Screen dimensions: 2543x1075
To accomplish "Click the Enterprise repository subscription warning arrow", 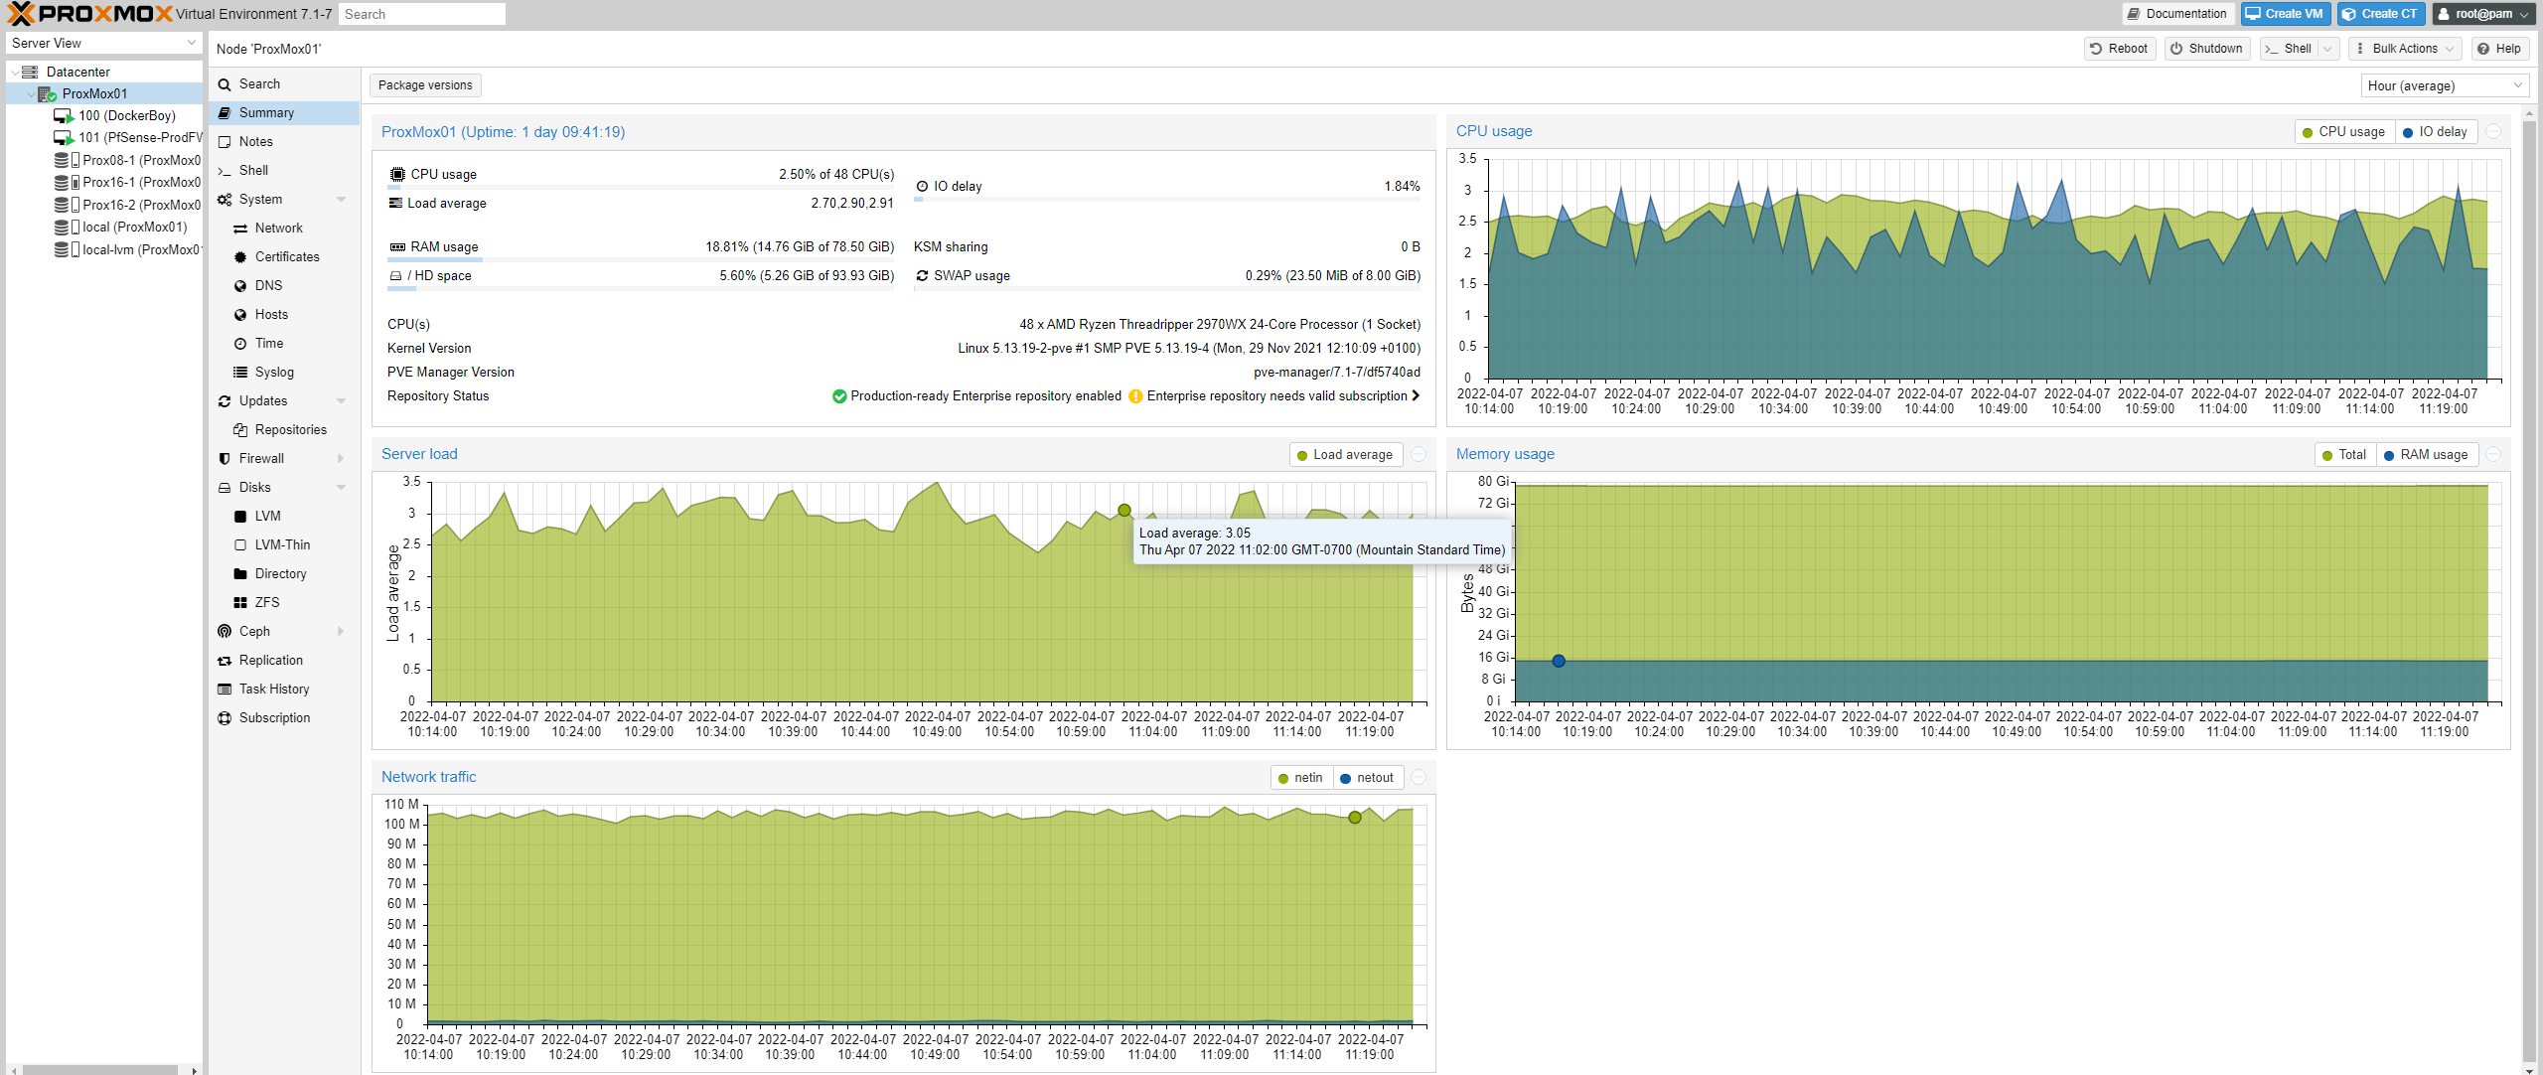I will [1416, 396].
